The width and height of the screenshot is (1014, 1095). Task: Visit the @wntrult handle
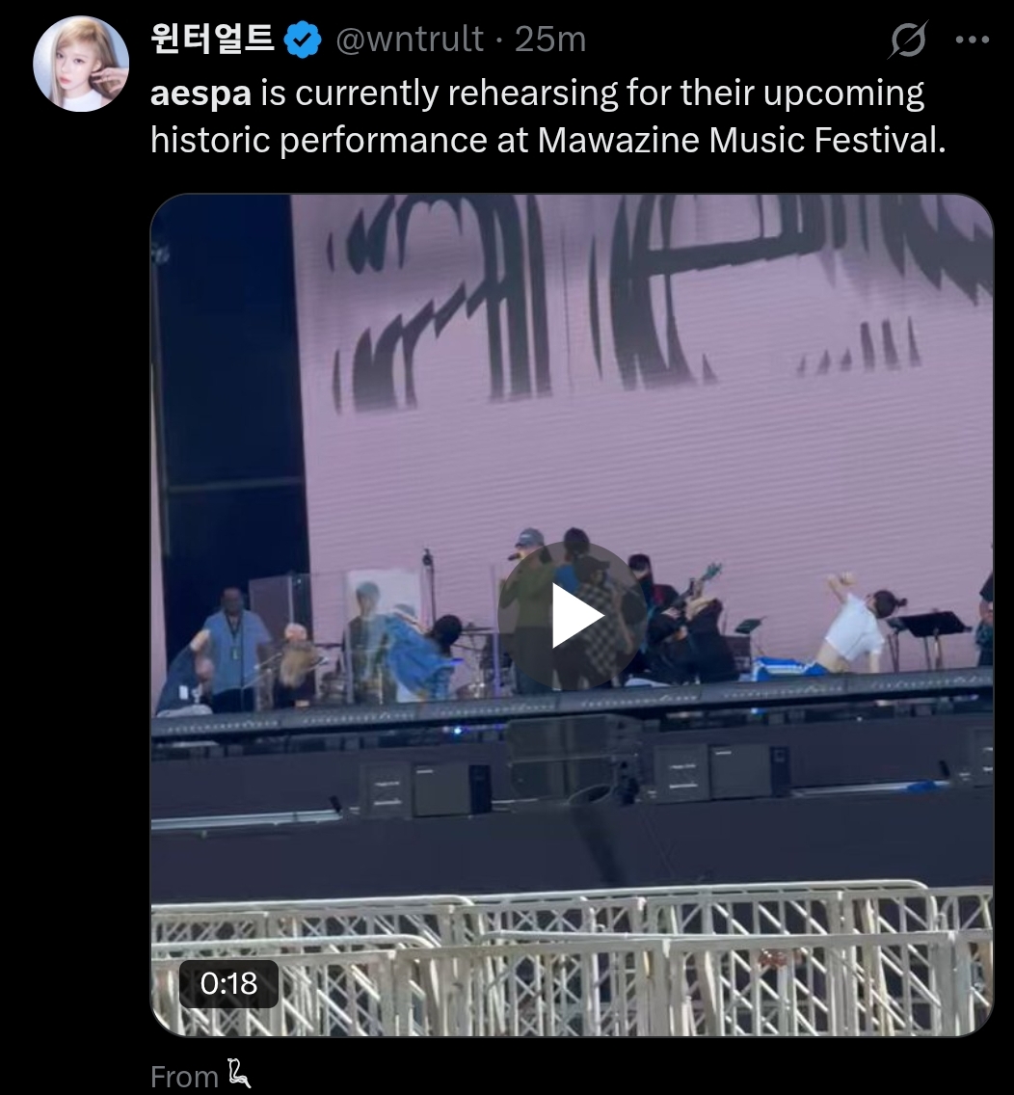click(410, 40)
